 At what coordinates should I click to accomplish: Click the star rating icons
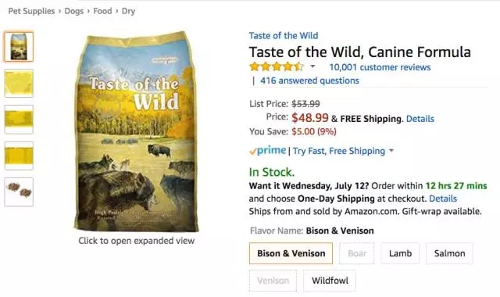point(277,66)
